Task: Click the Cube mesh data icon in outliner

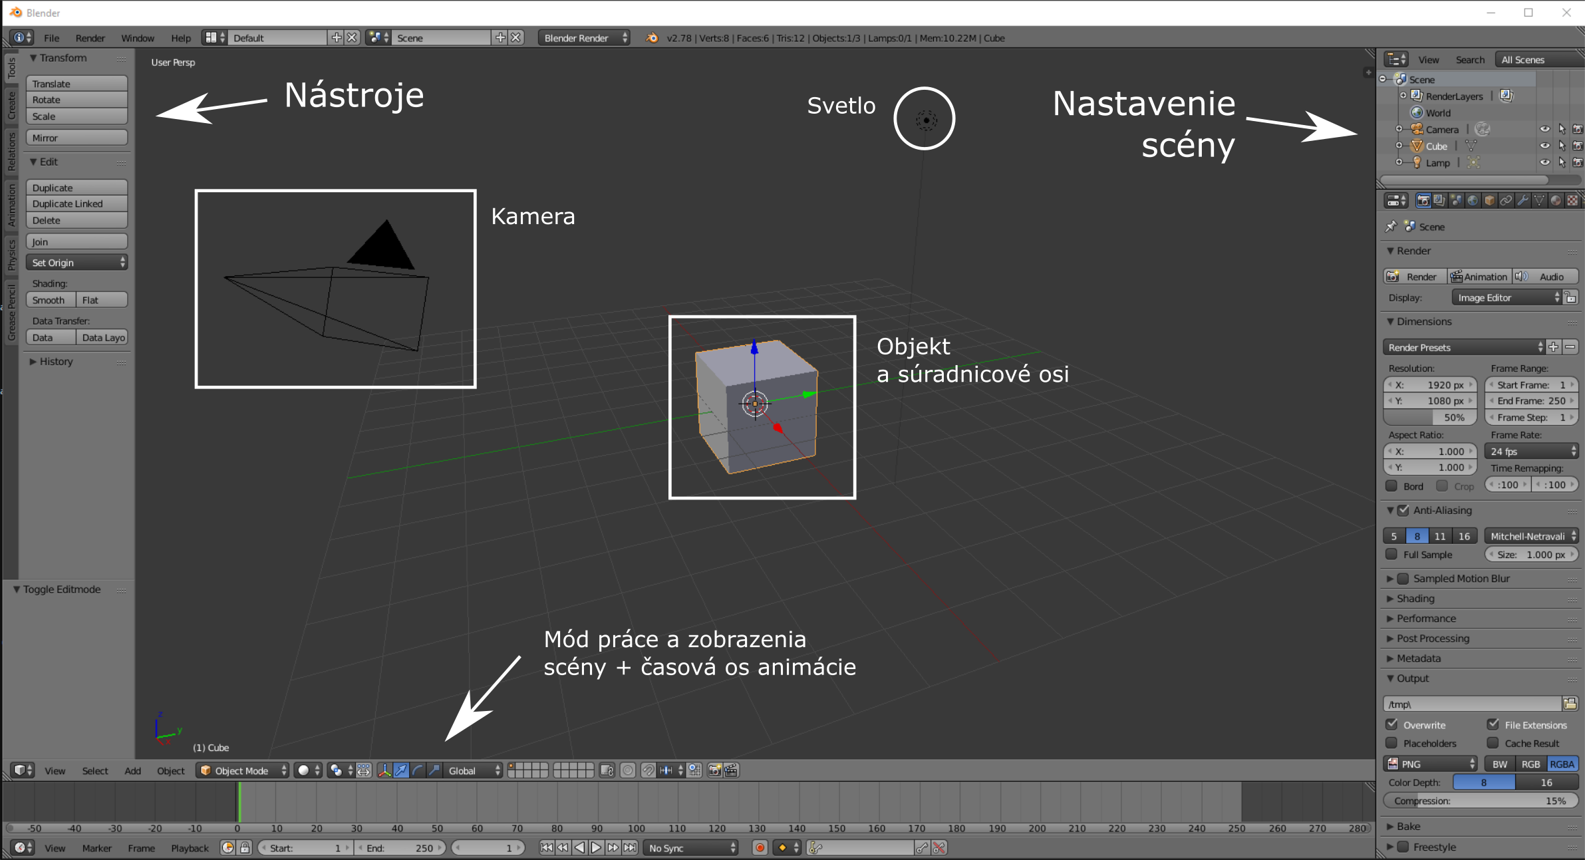Action: point(1471,146)
